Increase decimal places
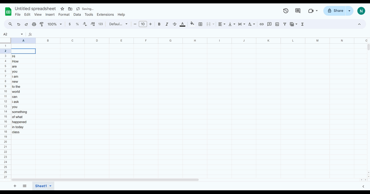This screenshot has height=194, width=370. click(x=93, y=24)
